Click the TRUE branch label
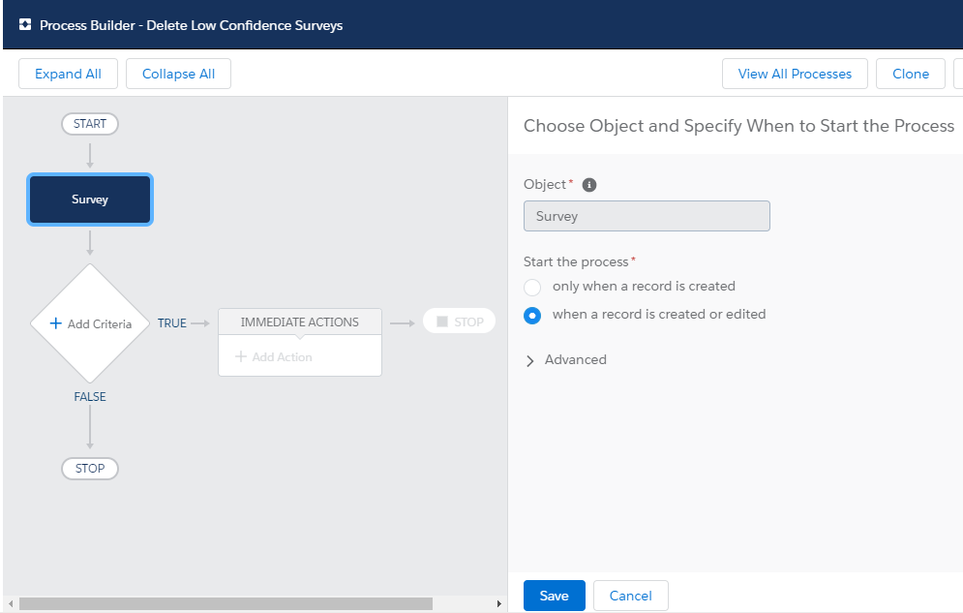 coord(172,323)
